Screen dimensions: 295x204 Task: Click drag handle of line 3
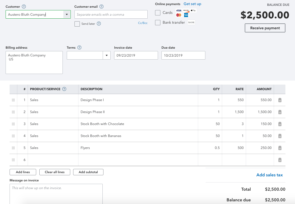(13, 124)
